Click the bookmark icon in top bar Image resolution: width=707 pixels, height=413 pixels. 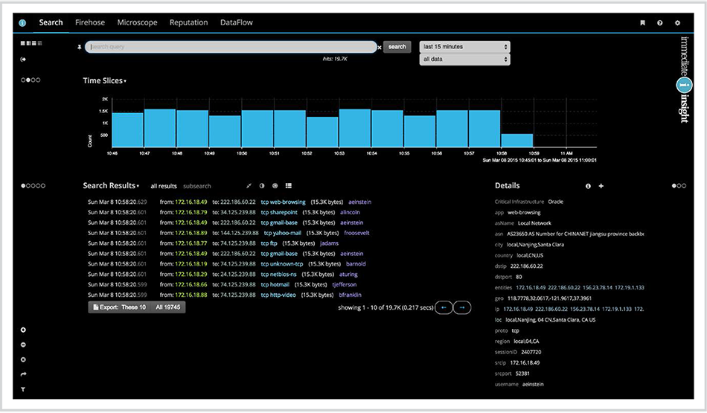642,22
